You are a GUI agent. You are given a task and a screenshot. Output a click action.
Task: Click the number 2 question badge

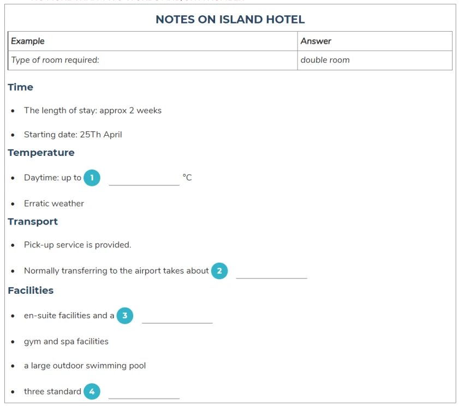(219, 271)
